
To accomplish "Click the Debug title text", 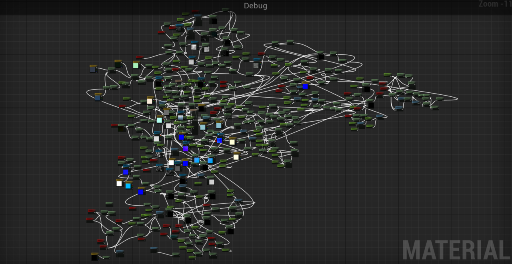I will click(x=256, y=6).
